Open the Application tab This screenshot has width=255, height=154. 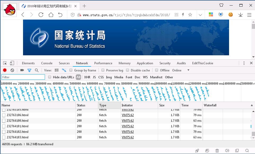(145, 63)
